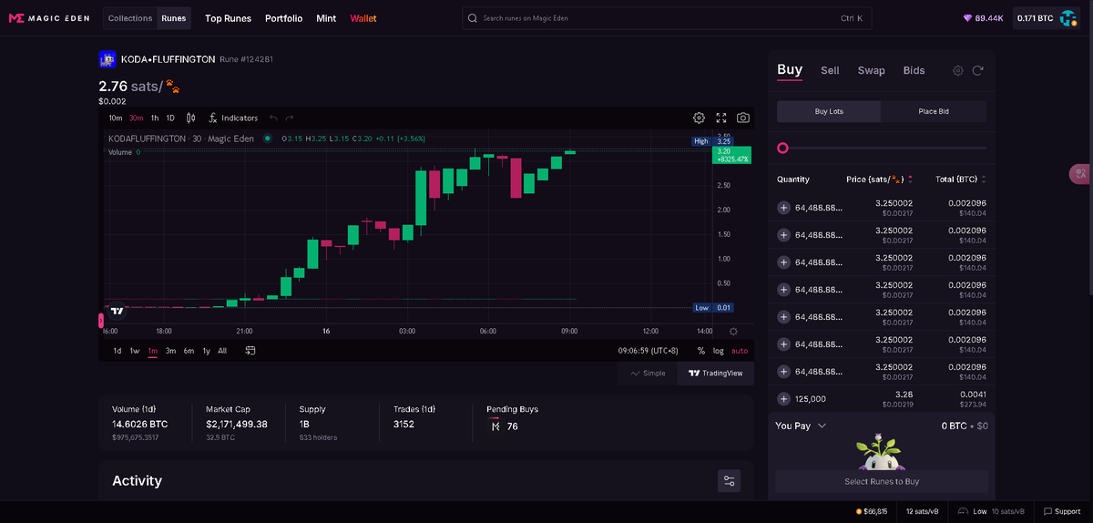Go to Portfolio page
Image resolution: width=1093 pixels, height=523 pixels.
click(284, 18)
